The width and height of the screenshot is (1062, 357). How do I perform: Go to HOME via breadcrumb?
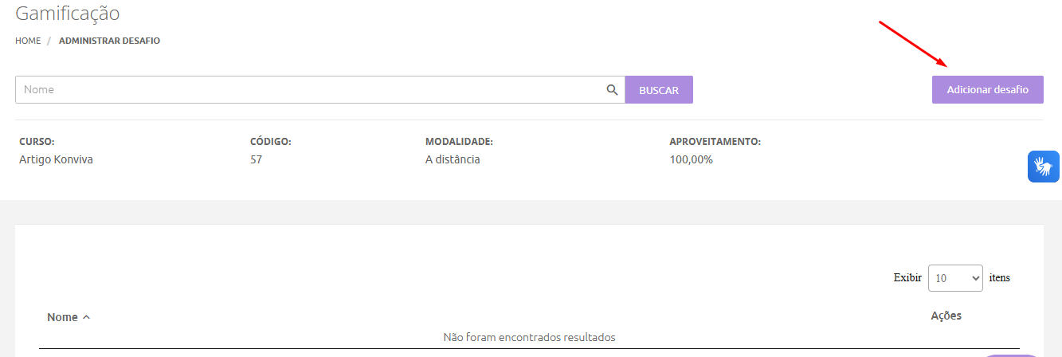tap(28, 41)
